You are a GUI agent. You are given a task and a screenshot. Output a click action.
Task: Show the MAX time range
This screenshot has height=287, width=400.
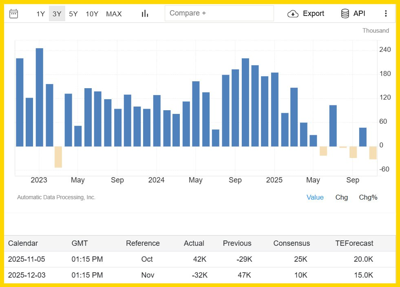tap(114, 14)
